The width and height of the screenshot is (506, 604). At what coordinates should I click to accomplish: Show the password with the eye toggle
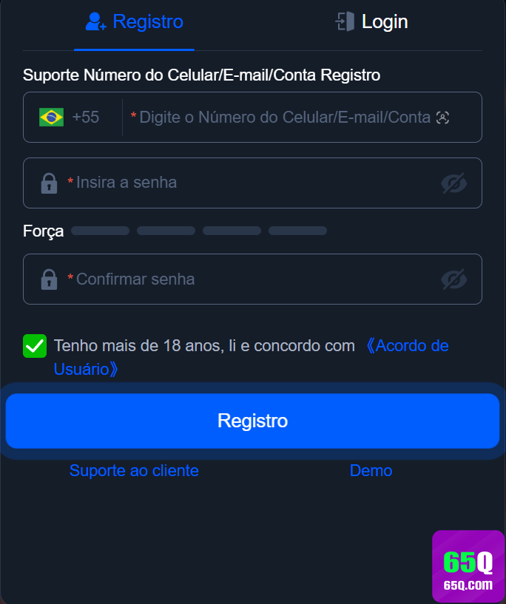point(456,183)
